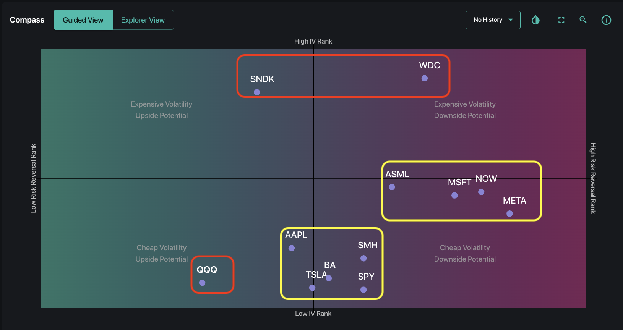Click the No History dropdown arrow
This screenshot has height=330, width=623.
511,20
